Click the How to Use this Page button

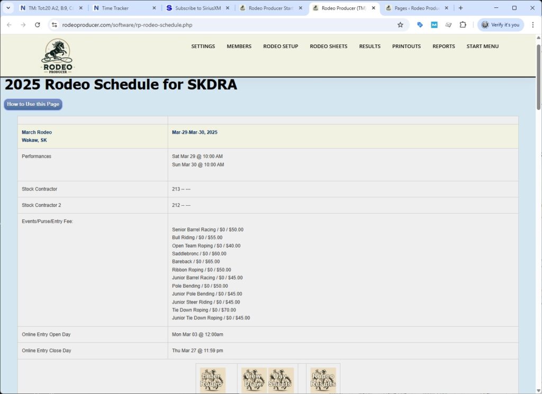point(33,104)
